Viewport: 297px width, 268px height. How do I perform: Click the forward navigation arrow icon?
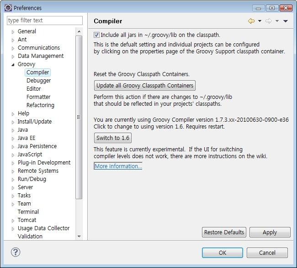[268, 21]
